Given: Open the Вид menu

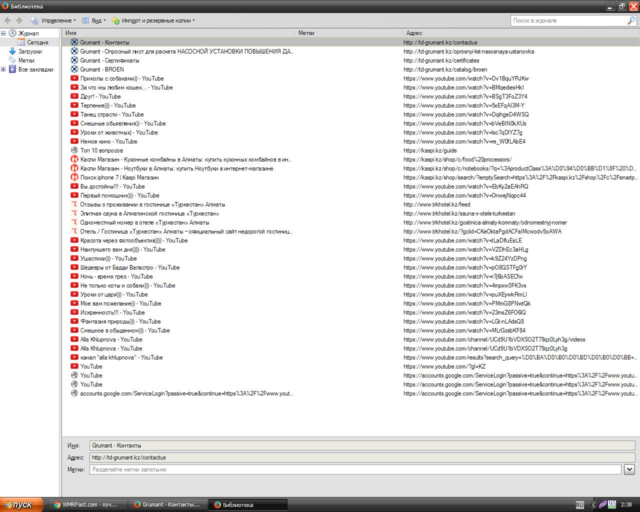Looking at the screenshot, I should click(x=94, y=20).
